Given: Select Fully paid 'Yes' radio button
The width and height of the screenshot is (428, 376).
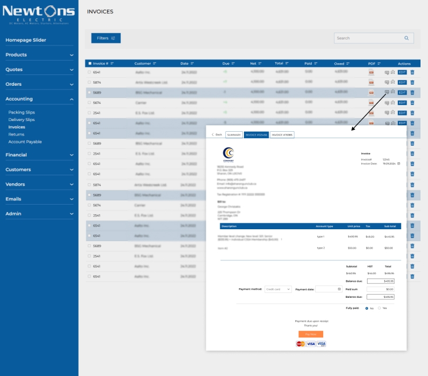Looking at the screenshot, I should click(379, 308).
